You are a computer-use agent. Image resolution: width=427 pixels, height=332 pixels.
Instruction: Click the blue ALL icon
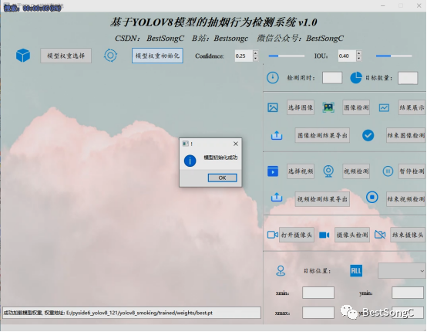[x=356, y=271]
